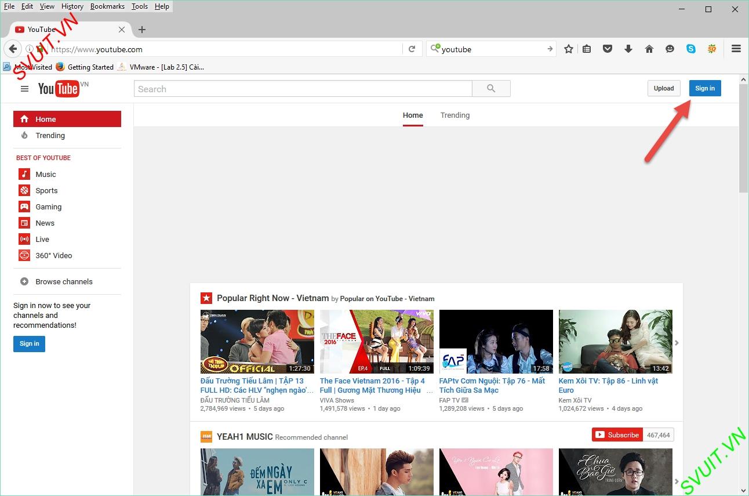Click the Popular Right Now - Vietnam heading
Viewport: 749px width, 496px height.
click(x=272, y=298)
